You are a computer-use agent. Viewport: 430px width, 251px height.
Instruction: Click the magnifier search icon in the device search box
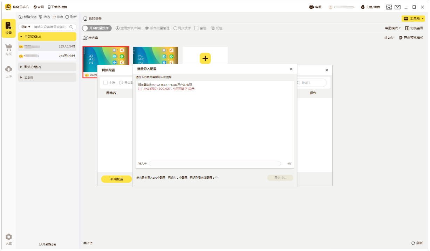(x=71, y=27)
